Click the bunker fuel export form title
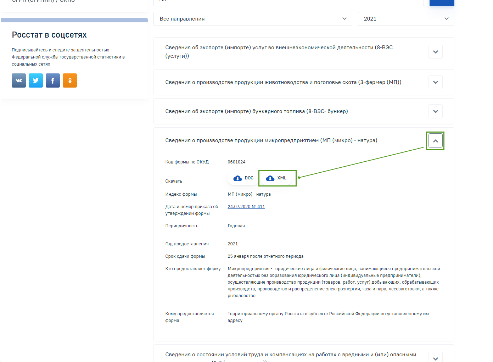 click(257, 111)
